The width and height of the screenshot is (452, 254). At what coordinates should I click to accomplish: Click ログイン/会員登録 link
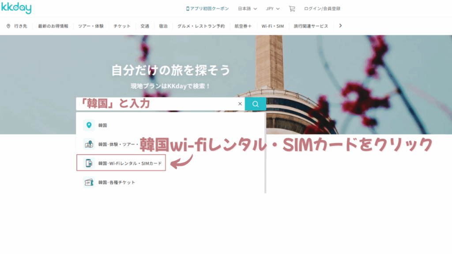322,9
